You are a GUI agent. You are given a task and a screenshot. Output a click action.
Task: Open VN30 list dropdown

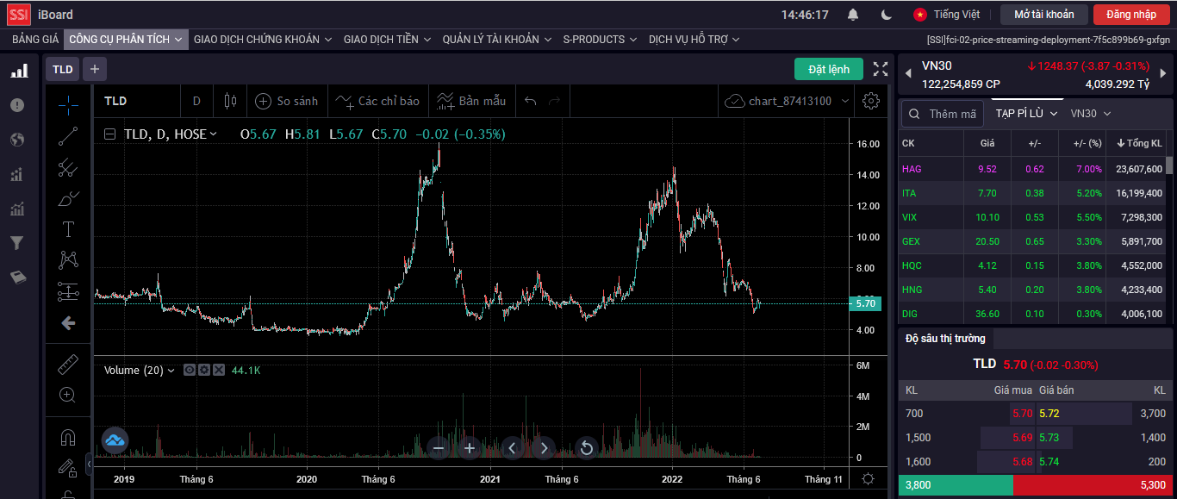click(1091, 114)
